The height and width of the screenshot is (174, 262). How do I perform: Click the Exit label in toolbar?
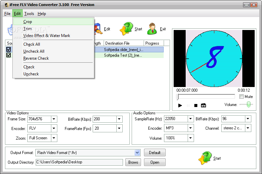(163, 29)
